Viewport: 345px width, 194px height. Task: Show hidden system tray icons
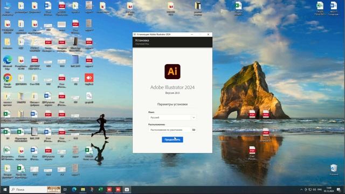(301, 190)
